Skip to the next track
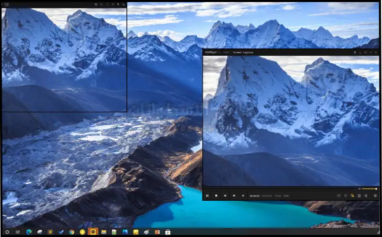382x237 pixels. (234, 196)
